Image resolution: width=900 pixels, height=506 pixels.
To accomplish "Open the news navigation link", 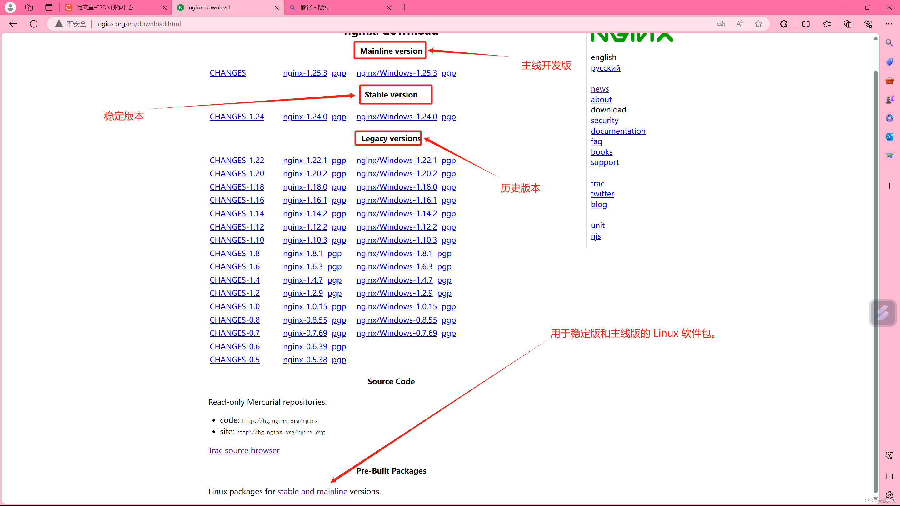I will click(600, 89).
